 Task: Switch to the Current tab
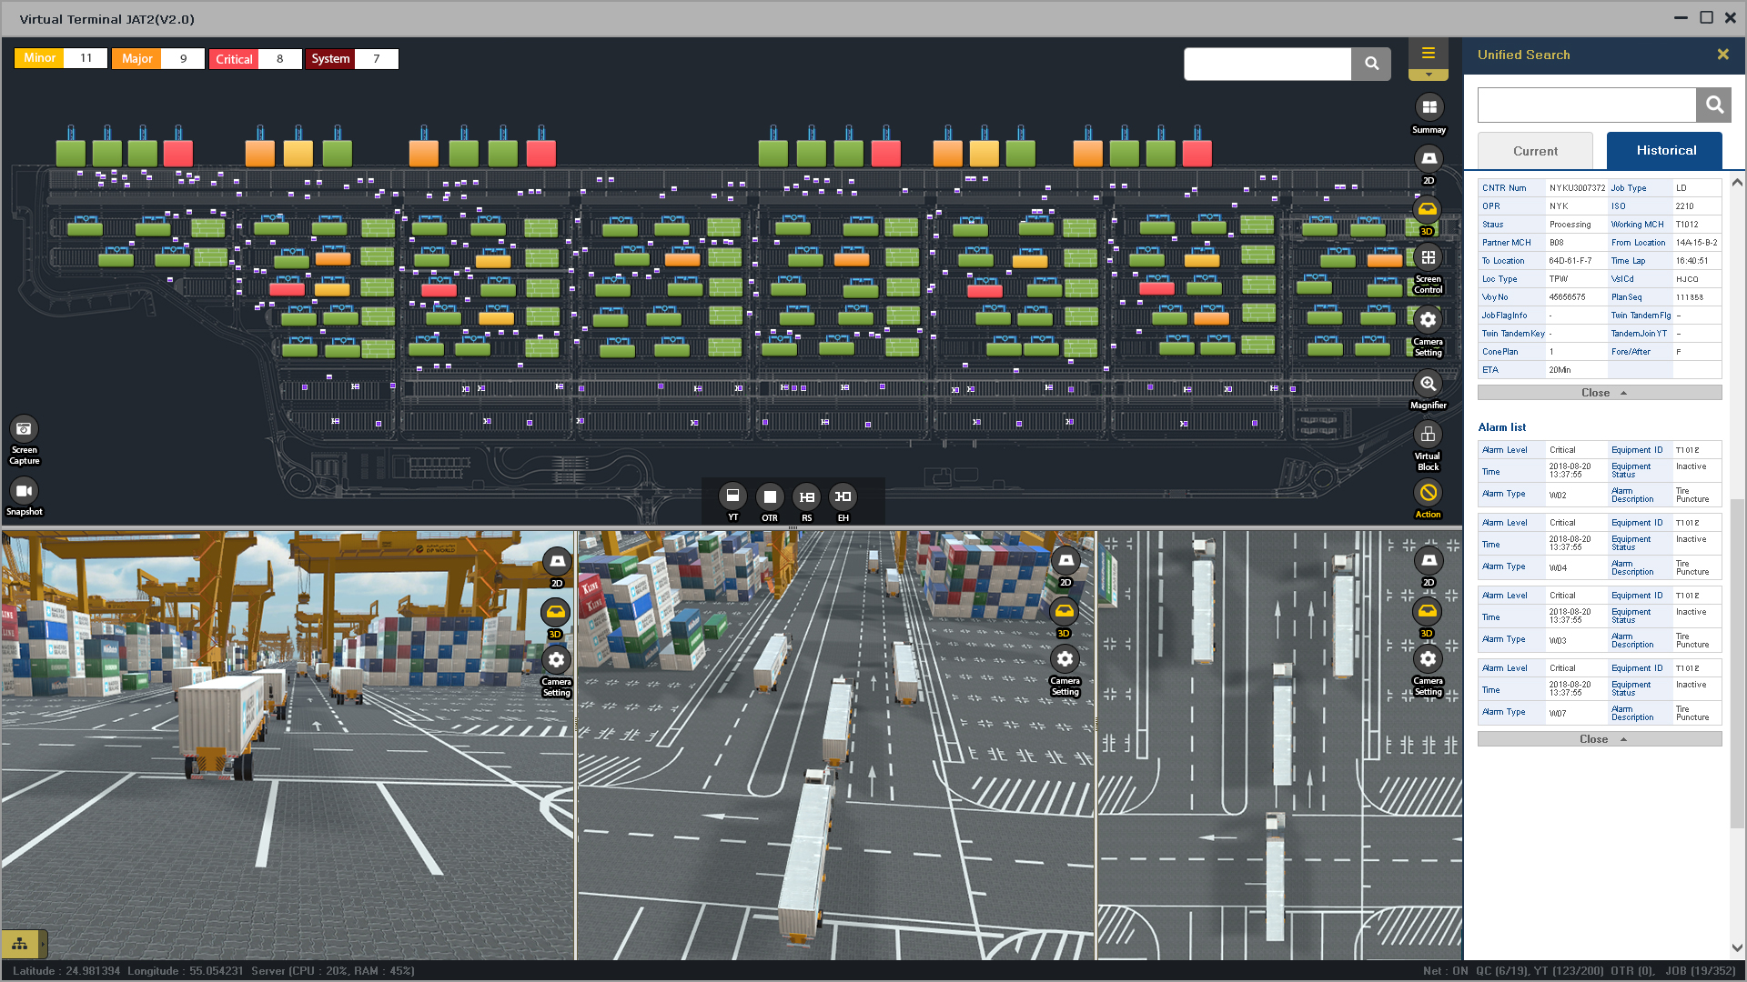[1535, 151]
